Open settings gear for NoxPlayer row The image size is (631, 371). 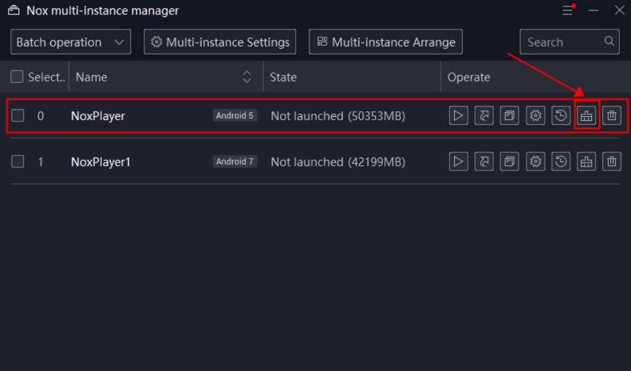click(535, 116)
